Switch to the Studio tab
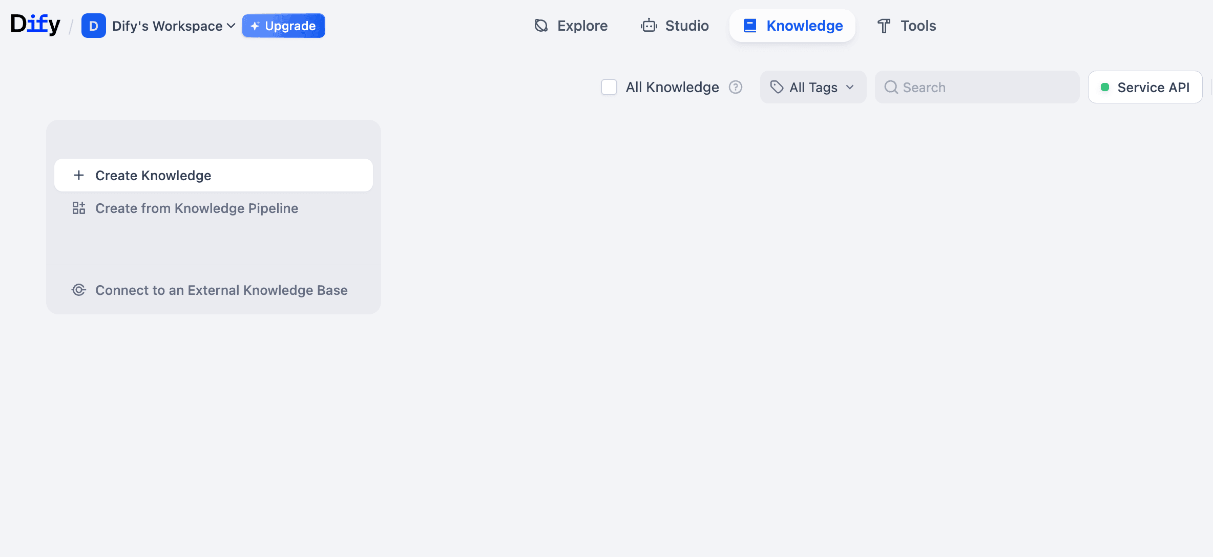 [675, 25]
